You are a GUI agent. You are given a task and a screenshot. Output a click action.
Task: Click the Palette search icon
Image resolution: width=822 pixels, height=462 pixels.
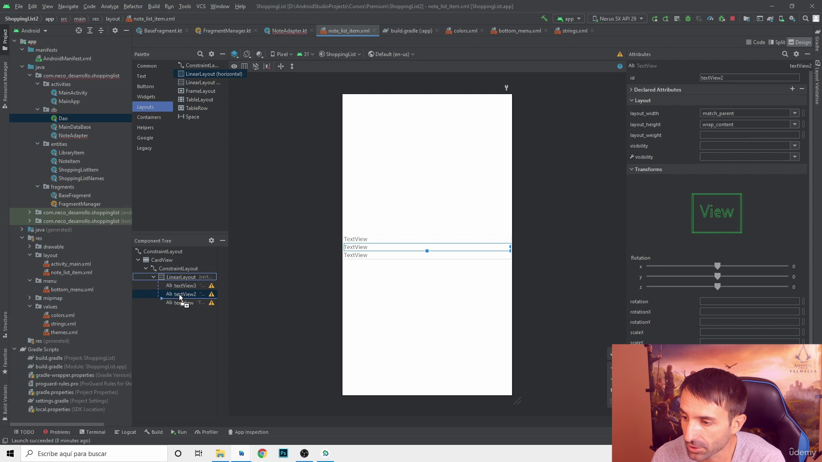point(200,54)
